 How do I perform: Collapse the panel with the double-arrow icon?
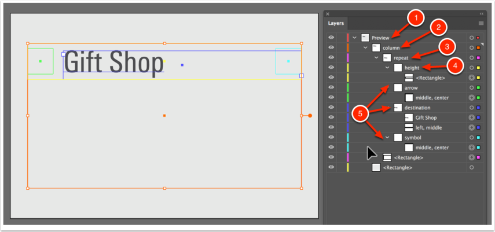pos(481,14)
